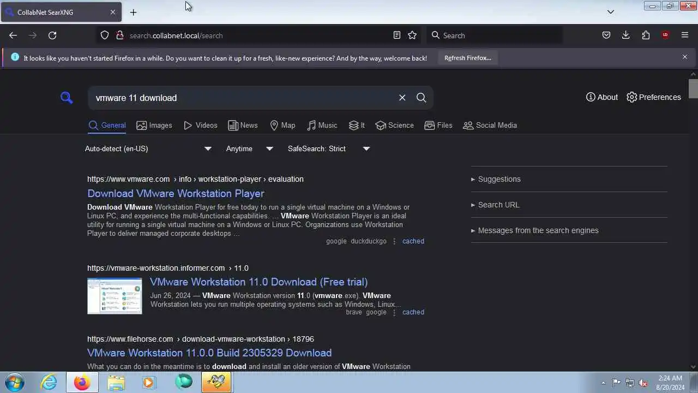Click the uBlock Origin toolbar icon
The height and width of the screenshot is (393, 698).
pos(665,35)
